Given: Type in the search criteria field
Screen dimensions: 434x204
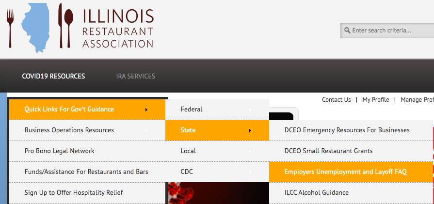Looking at the screenshot, I should click(x=390, y=31).
